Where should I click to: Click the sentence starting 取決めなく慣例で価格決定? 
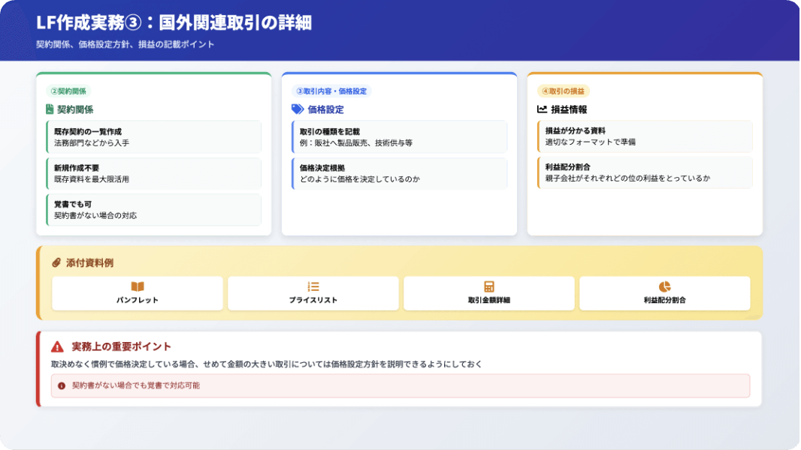coord(267,364)
